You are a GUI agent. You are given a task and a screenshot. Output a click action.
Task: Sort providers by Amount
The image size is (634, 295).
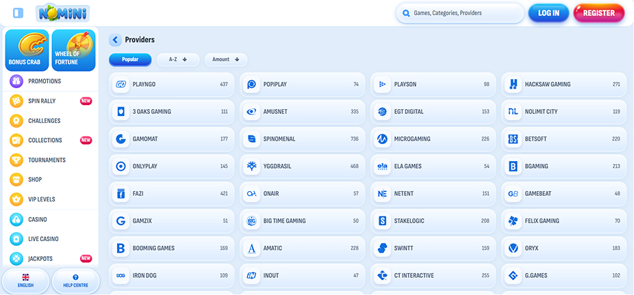point(226,59)
